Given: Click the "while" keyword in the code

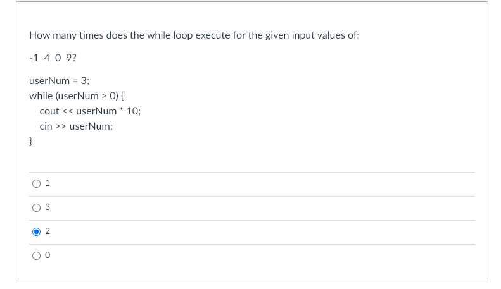Looking at the screenshot, I should pyautogui.click(x=40, y=96).
